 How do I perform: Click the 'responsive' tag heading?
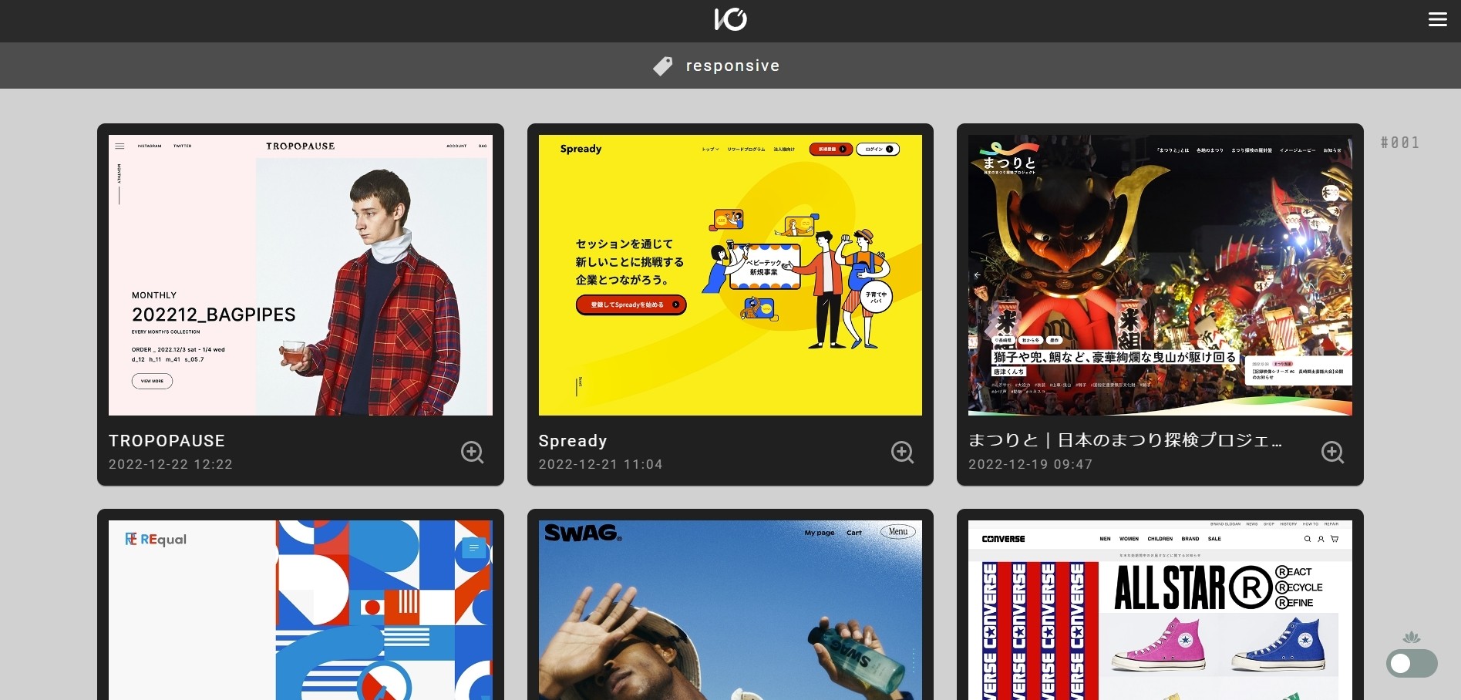click(x=732, y=66)
